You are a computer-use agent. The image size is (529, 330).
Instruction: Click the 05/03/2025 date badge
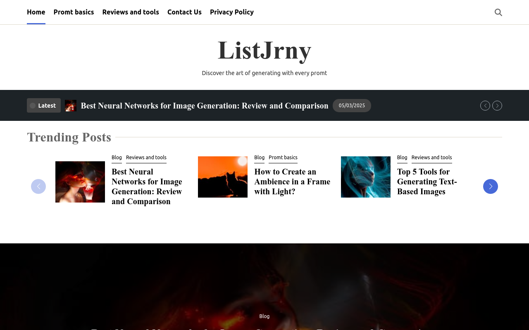[x=352, y=106]
